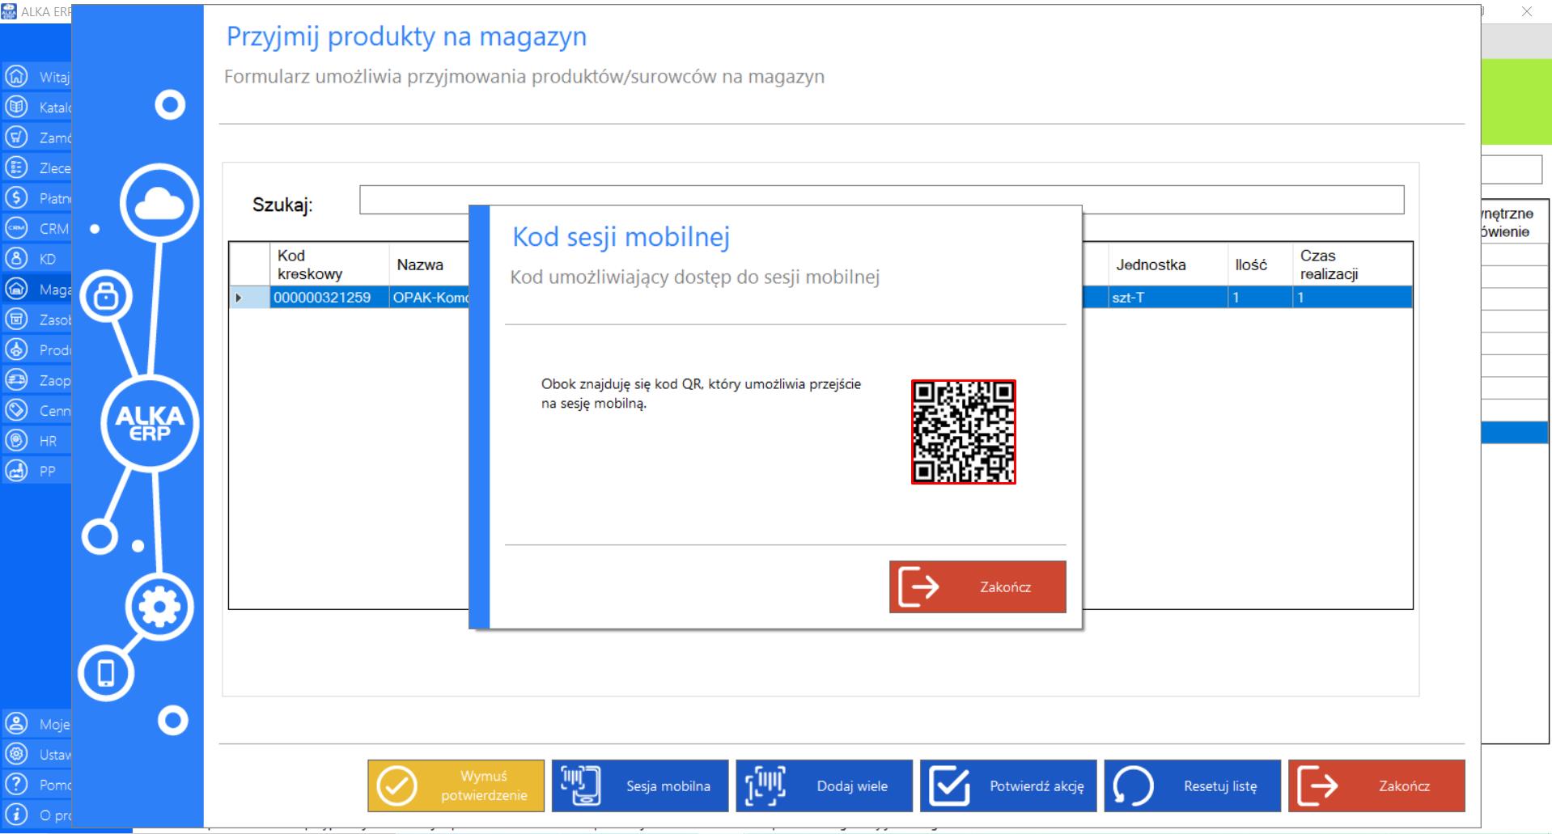Click the Dodaj wiele button
The width and height of the screenshot is (1552, 834).
click(824, 785)
